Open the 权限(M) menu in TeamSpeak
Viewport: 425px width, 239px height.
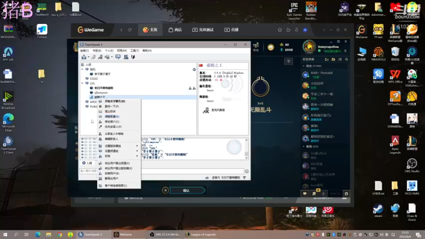pos(122,50)
